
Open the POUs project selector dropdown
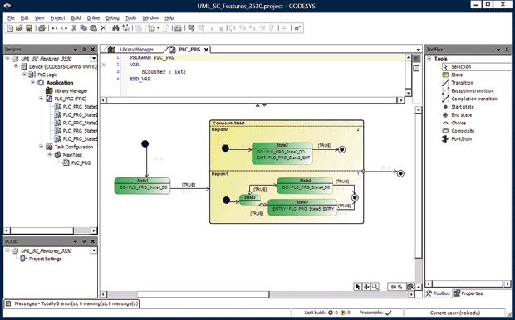pos(94,250)
